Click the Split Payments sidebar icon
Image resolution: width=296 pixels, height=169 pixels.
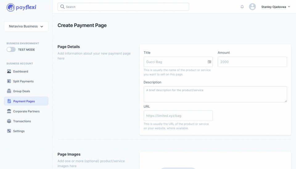(9, 81)
